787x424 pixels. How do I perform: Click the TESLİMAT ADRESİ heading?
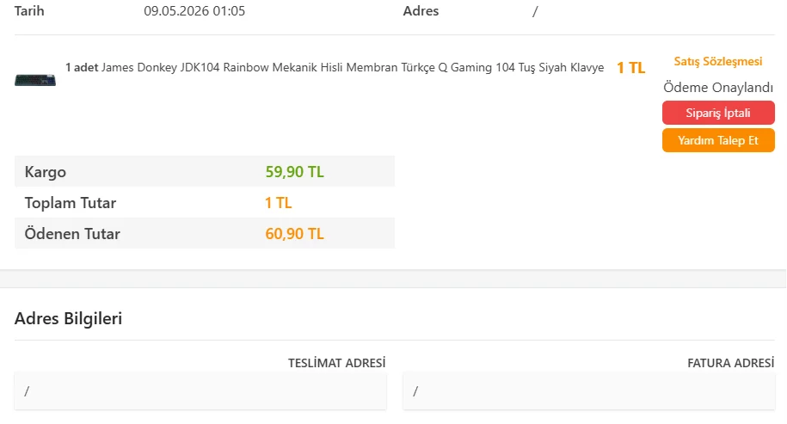[337, 363]
